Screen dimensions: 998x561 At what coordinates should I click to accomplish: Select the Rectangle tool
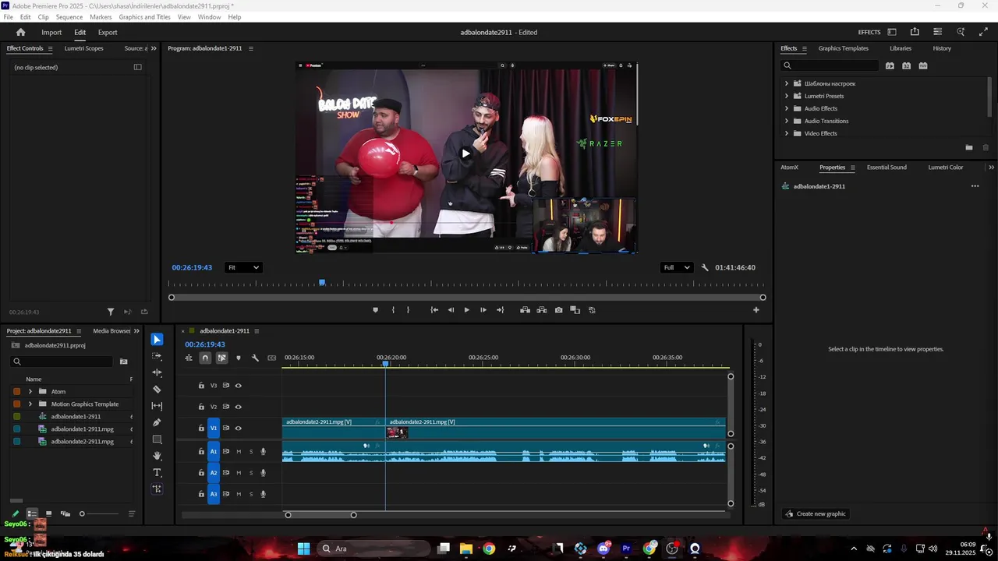click(x=157, y=439)
